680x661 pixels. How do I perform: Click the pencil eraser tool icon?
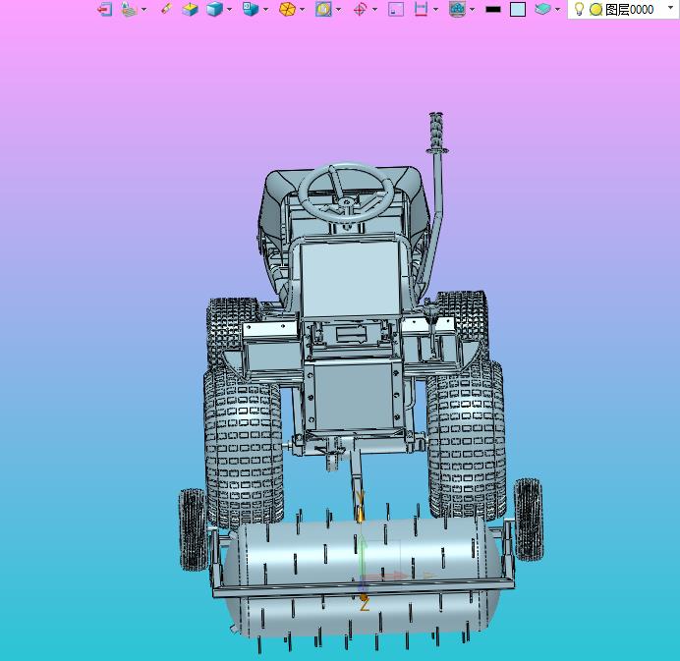coord(166,9)
